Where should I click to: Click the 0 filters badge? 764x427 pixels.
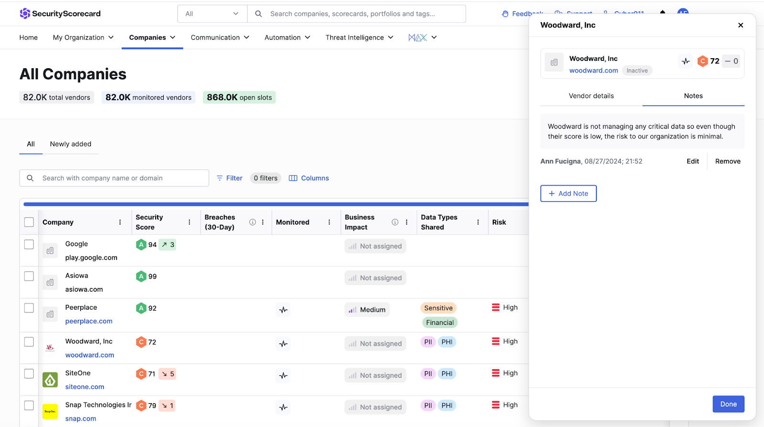pyautogui.click(x=265, y=178)
